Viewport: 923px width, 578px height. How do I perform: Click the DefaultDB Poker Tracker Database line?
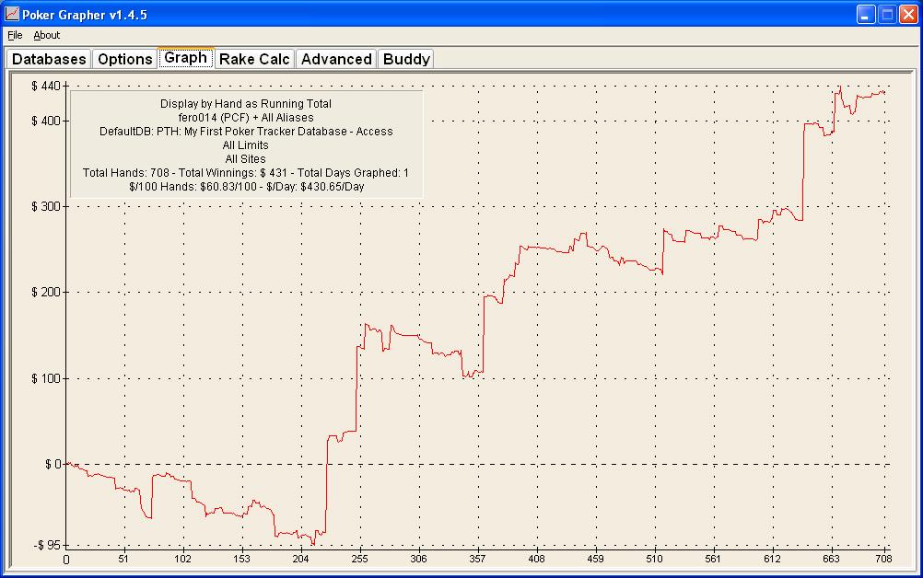coord(246,131)
